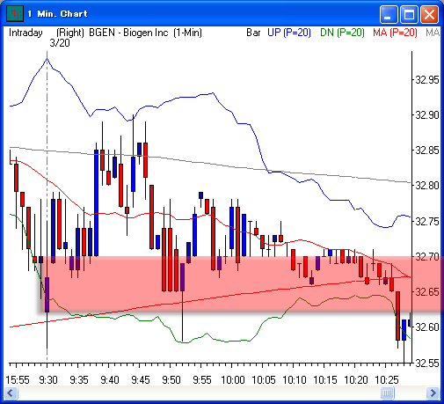The image size is (444, 404).
Task: Click the 32.95 price axis label
Action: point(427,79)
